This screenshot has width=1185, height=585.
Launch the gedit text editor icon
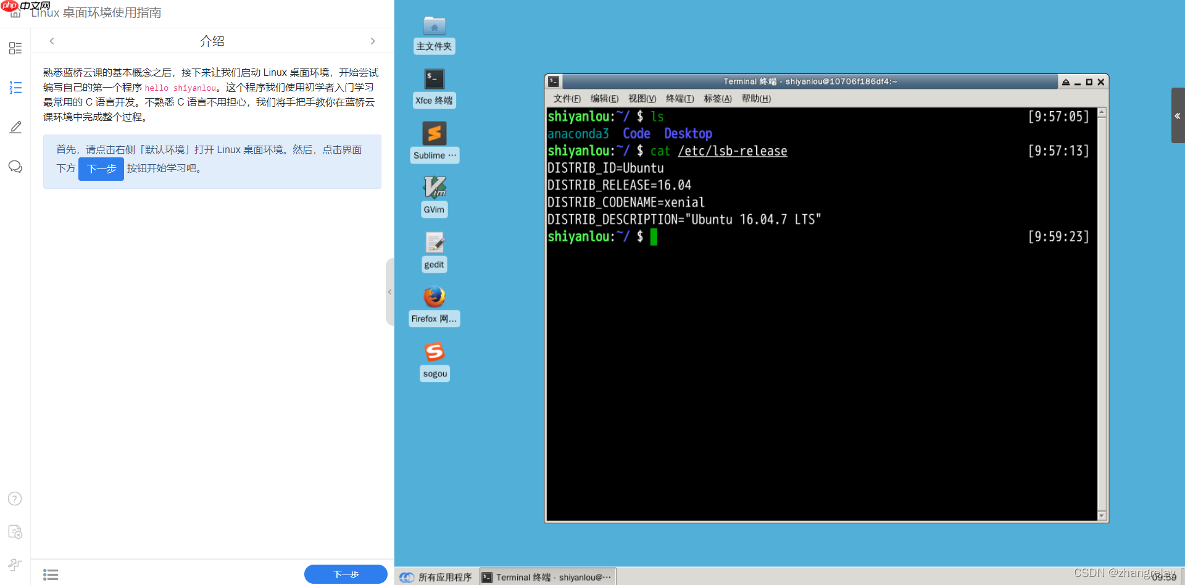tap(434, 243)
